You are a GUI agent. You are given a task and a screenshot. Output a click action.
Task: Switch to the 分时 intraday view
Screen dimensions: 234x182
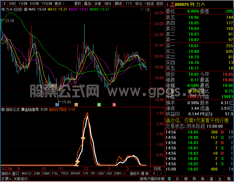12,4
